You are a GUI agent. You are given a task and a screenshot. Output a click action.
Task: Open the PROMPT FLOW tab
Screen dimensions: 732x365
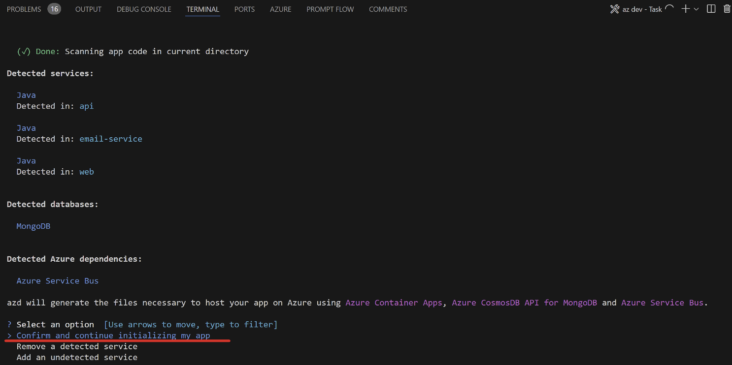tap(330, 9)
